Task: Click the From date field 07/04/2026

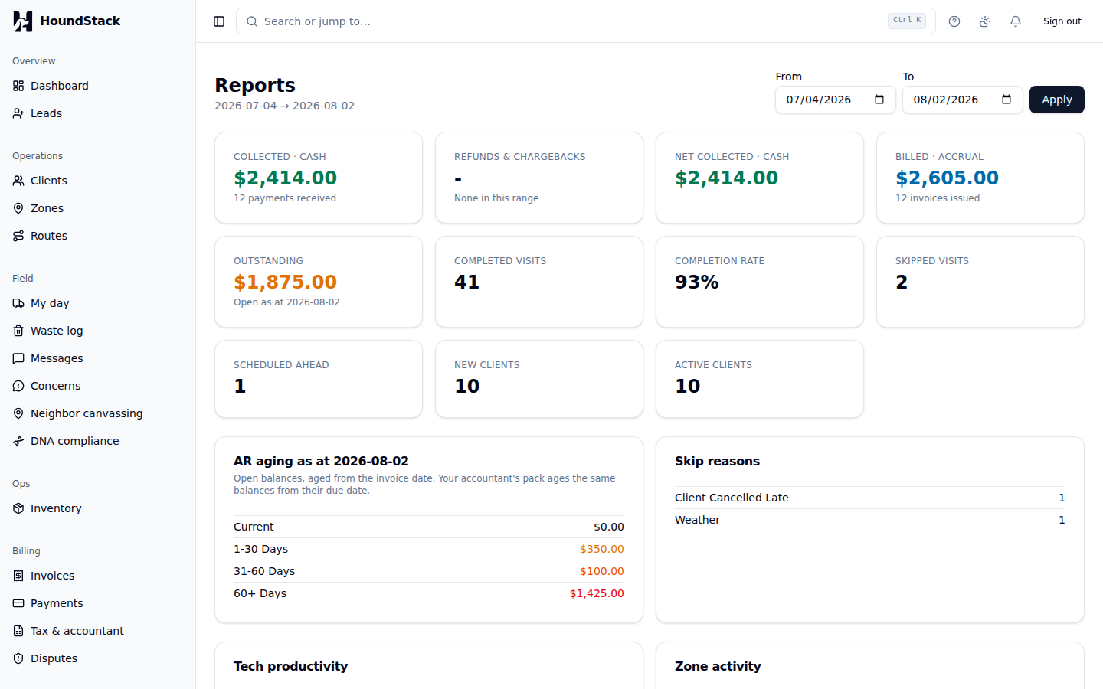Action: [835, 100]
